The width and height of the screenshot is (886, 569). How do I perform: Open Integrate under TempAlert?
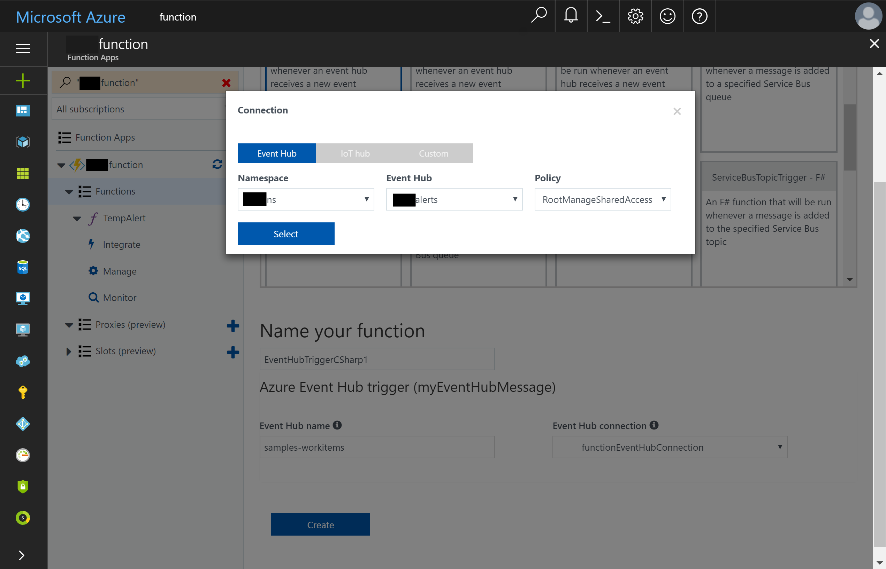coord(121,245)
